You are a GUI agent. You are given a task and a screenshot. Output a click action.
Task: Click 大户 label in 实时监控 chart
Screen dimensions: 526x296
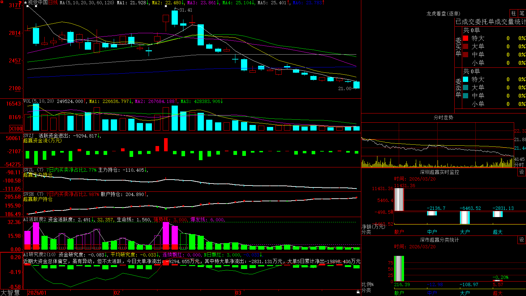465,232
